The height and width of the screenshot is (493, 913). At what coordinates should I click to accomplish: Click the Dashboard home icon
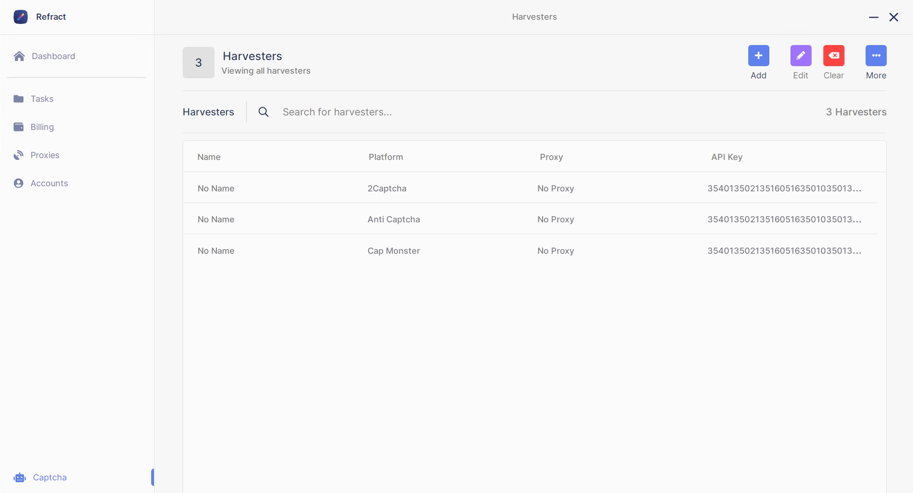19,56
